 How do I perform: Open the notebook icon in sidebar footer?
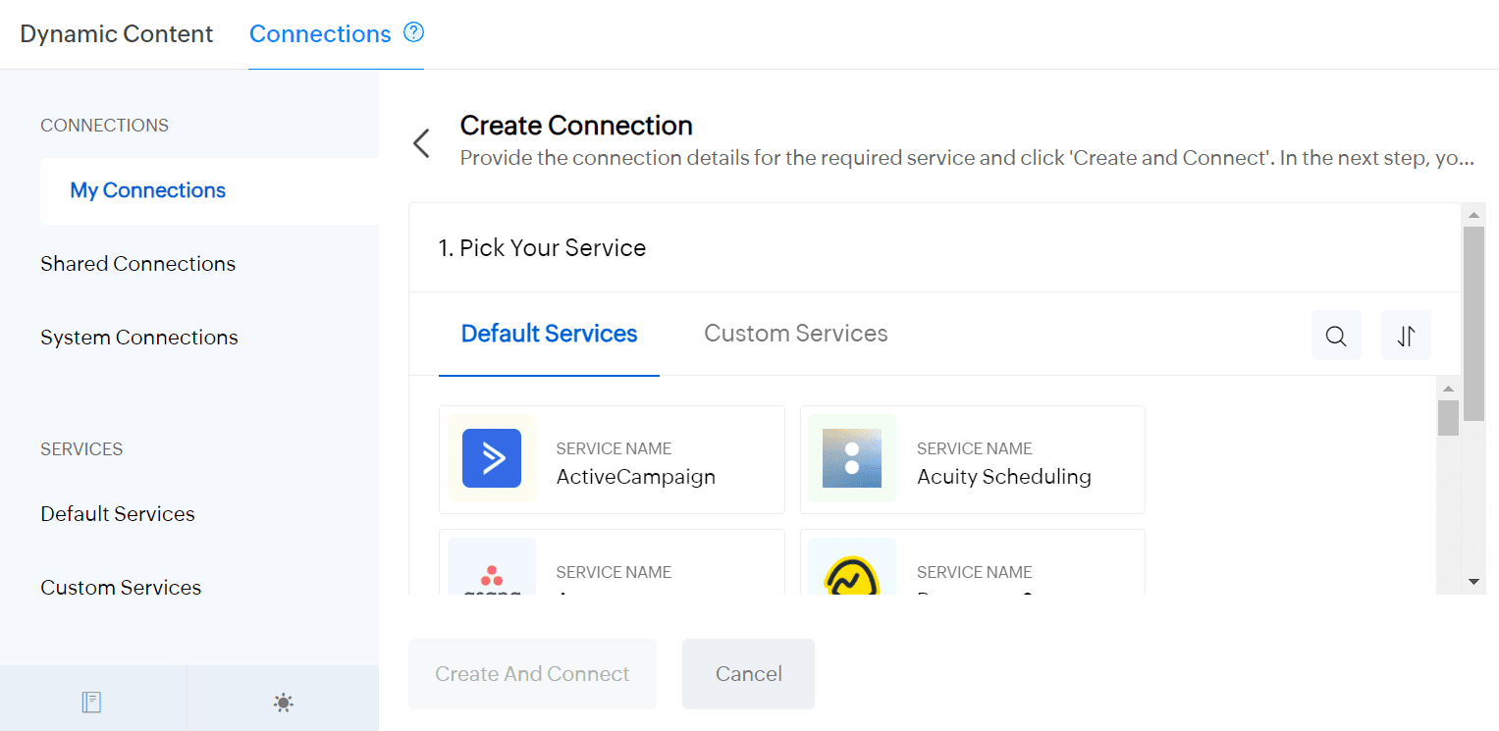(91, 702)
